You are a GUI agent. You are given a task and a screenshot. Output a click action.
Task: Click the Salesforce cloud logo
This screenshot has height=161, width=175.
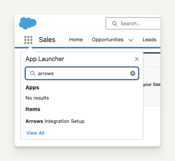28,23
